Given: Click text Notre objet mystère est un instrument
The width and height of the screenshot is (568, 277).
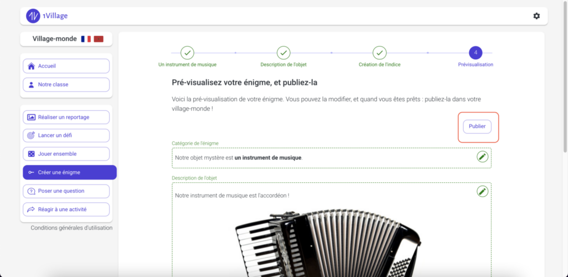Looking at the screenshot, I should [239, 158].
